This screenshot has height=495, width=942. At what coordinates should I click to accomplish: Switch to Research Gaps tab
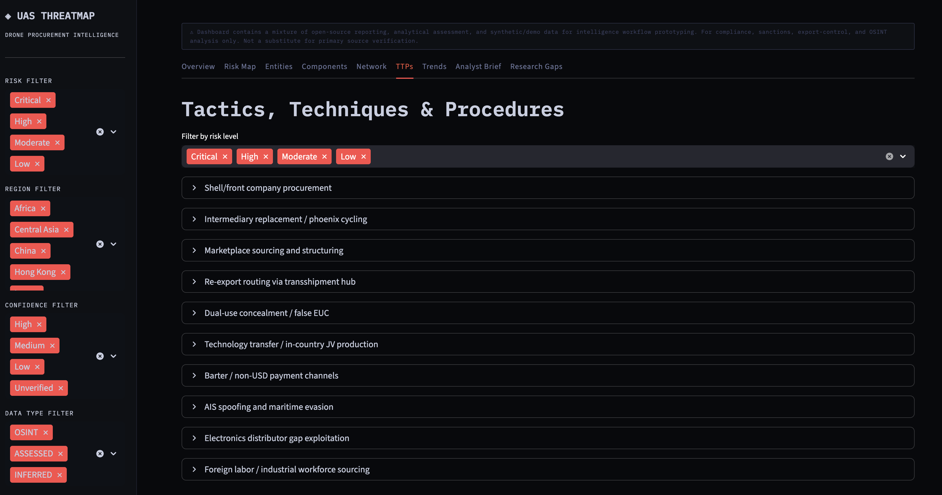pyautogui.click(x=536, y=66)
